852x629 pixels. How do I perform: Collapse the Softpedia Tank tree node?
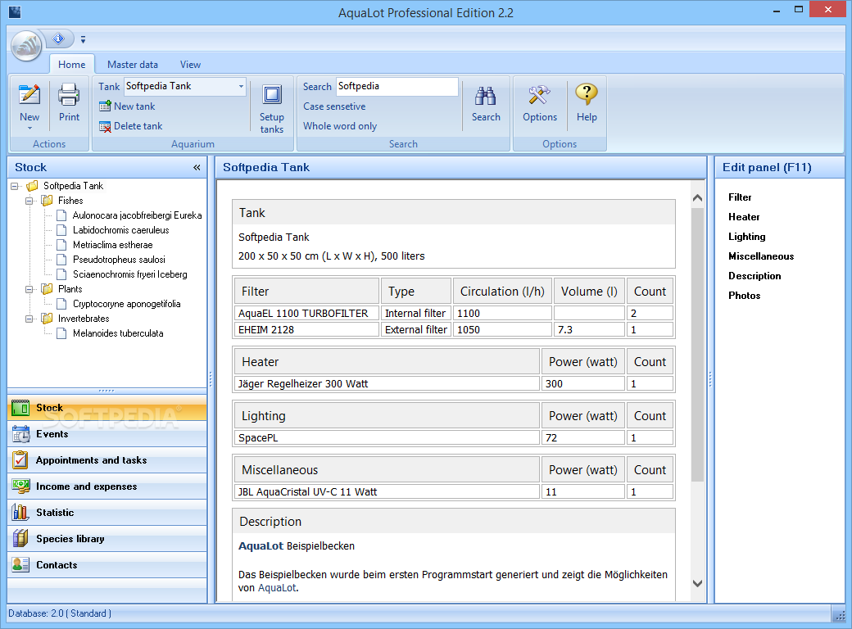point(15,186)
